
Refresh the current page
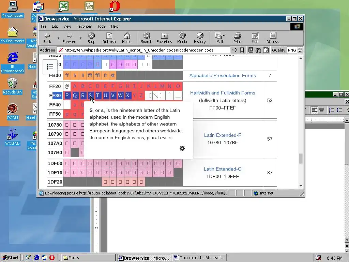coord(109,38)
